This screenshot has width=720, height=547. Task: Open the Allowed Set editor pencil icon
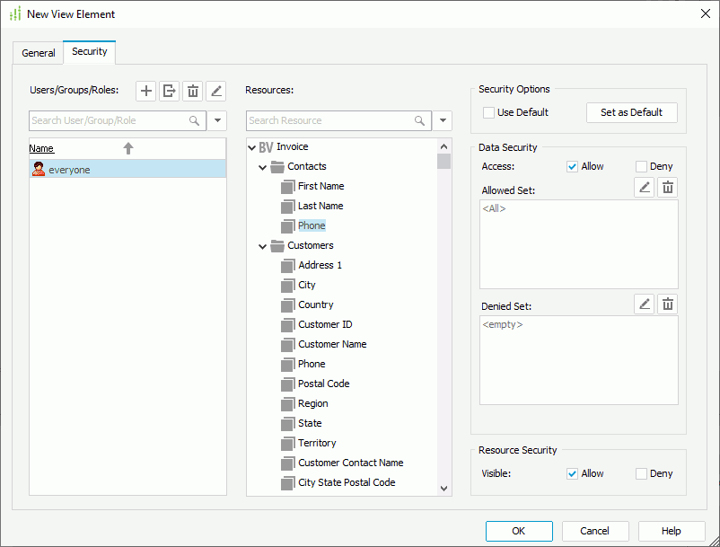(644, 187)
